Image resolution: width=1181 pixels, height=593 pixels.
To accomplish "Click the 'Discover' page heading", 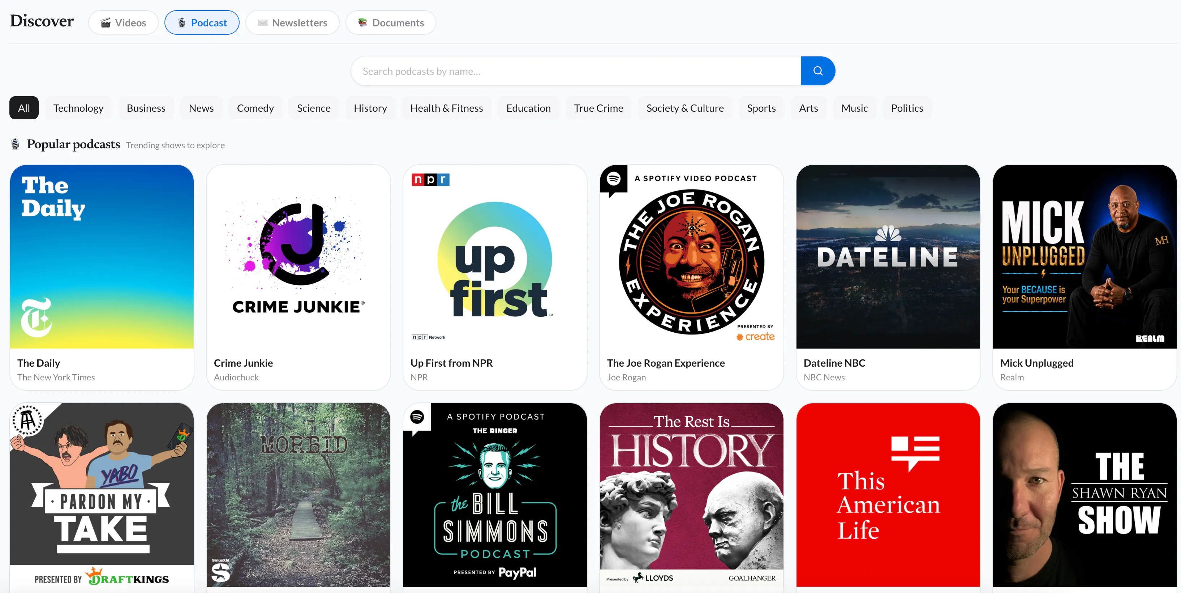I will tap(42, 21).
